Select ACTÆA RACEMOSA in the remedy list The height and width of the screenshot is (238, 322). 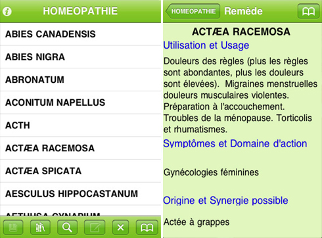coord(80,148)
